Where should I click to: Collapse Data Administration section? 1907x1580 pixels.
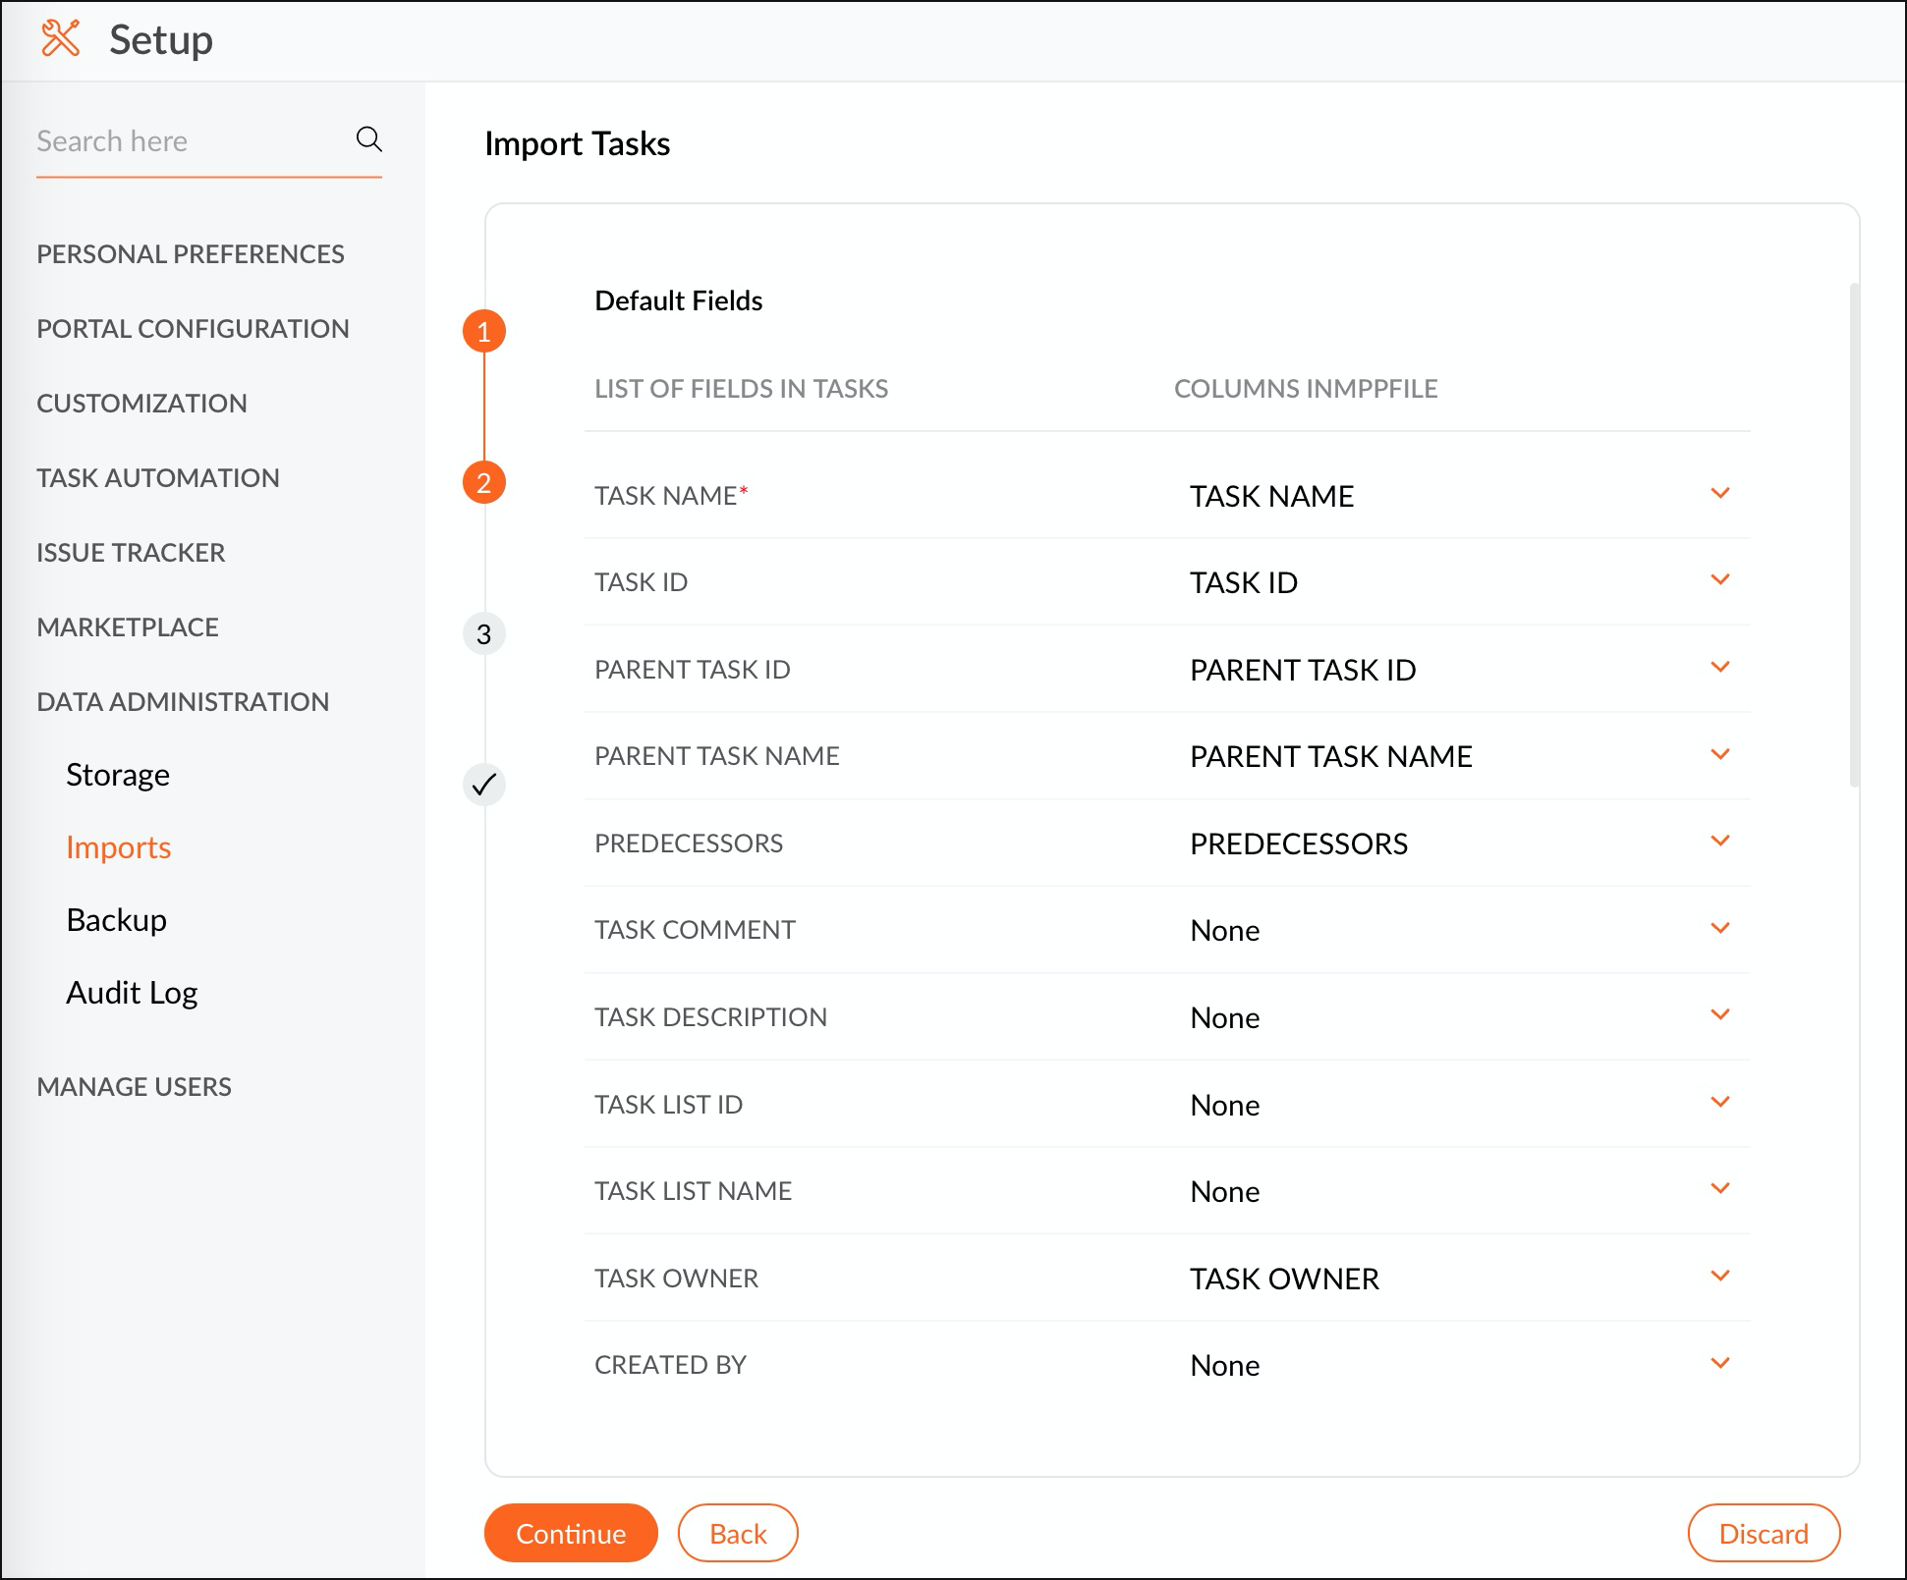[182, 702]
